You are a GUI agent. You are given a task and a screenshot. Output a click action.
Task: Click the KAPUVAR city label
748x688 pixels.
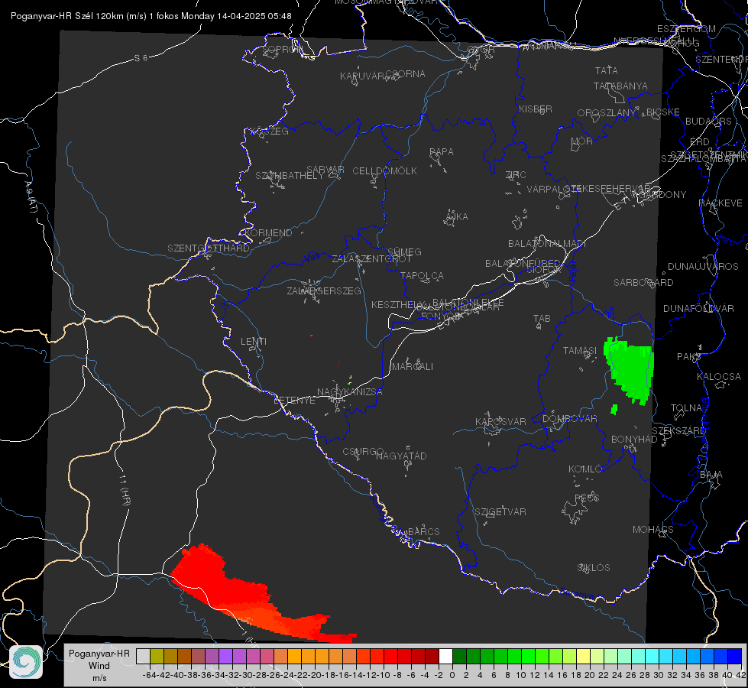pyautogui.click(x=362, y=76)
